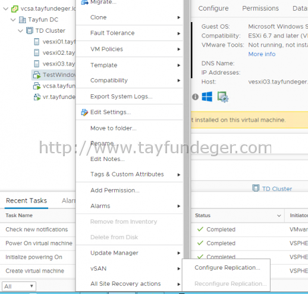Screen dimensions: 308x294
Task: Select TestWindows VM in tree
Action: pyautogui.click(x=59, y=75)
